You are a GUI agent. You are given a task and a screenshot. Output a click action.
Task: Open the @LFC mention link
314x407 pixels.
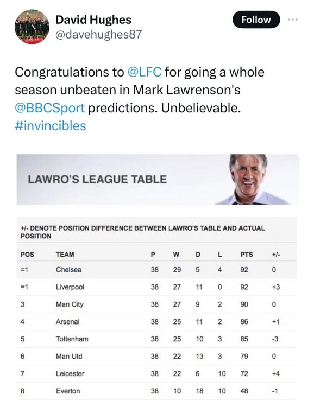pos(145,72)
